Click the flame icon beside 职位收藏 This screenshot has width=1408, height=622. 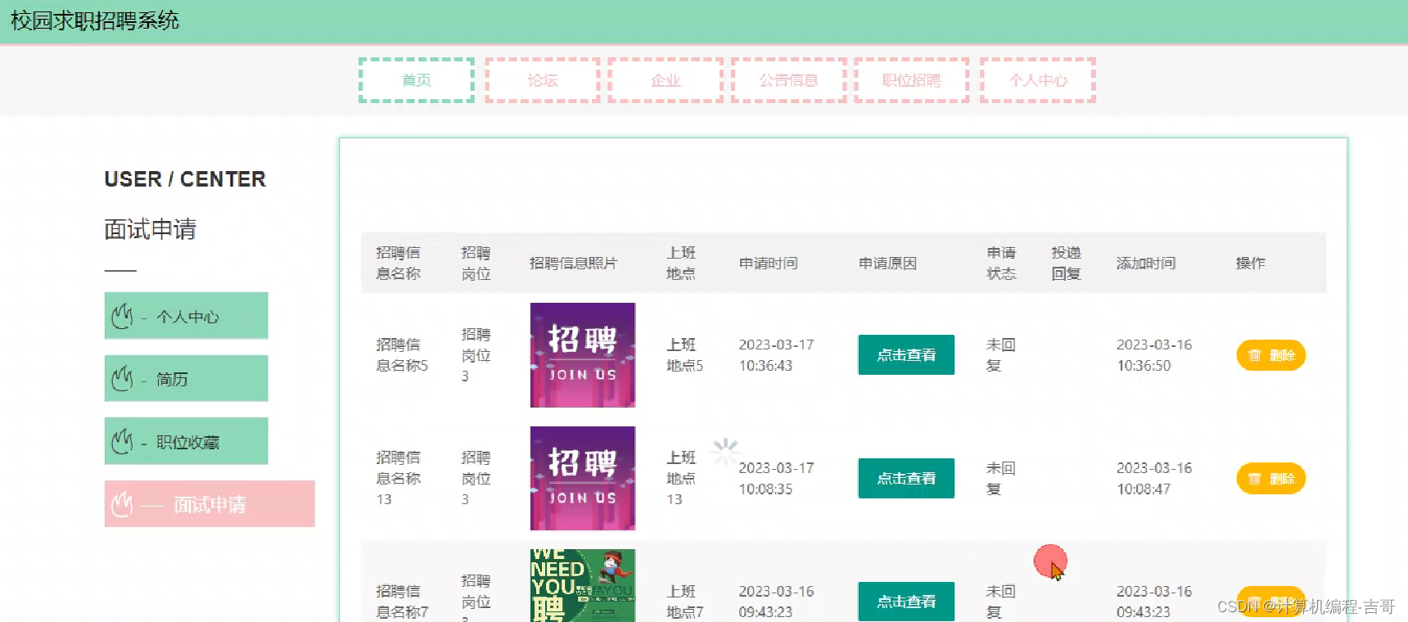point(122,441)
